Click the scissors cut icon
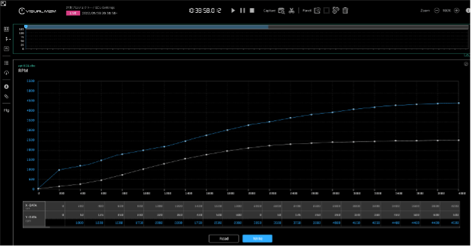471x246 pixels. pos(291,11)
